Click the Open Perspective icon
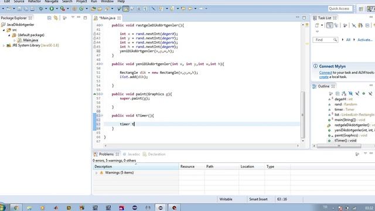This screenshot has height=211, width=375. coord(361,9)
